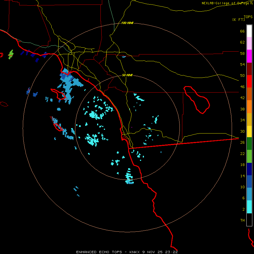Screen dimensions: 254x254
Task: Click the dark orange legend swatch
Action: (249, 94)
